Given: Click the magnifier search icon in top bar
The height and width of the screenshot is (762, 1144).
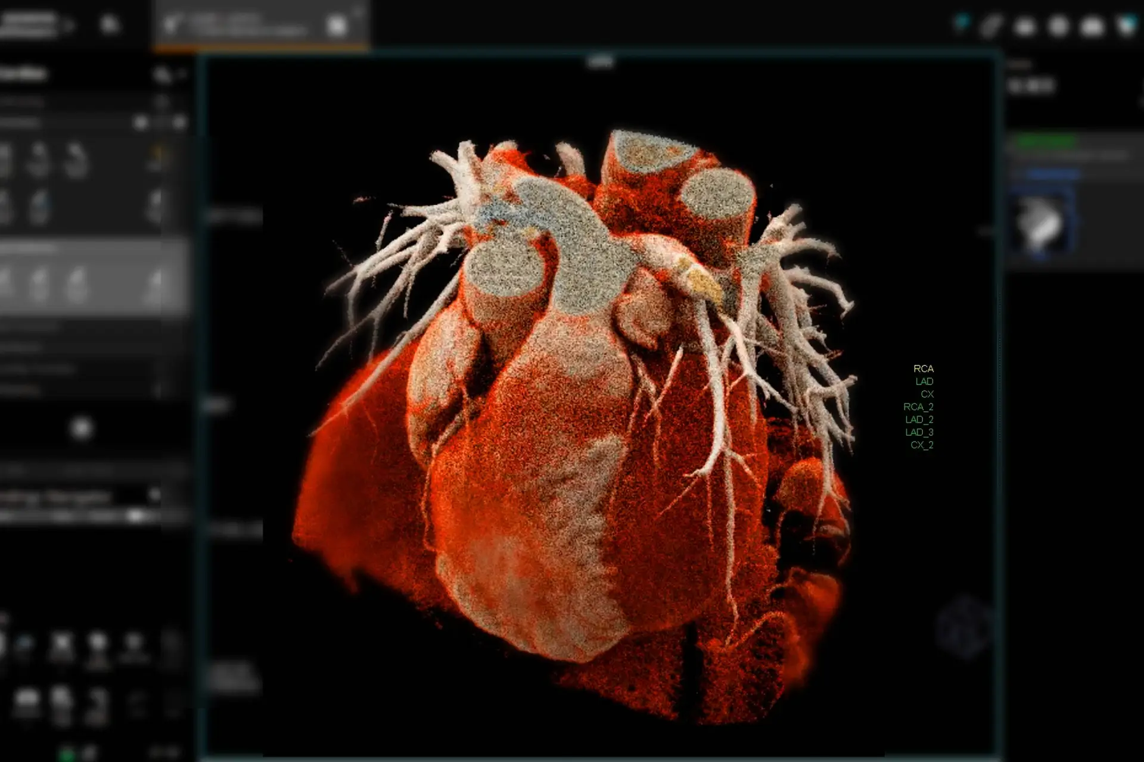Looking at the screenshot, I should 110,24.
